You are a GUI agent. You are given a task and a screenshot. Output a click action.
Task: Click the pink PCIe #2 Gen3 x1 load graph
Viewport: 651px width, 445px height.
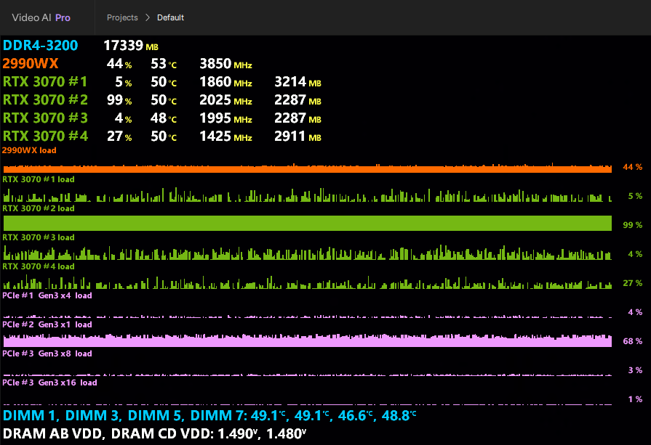click(306, 341)
